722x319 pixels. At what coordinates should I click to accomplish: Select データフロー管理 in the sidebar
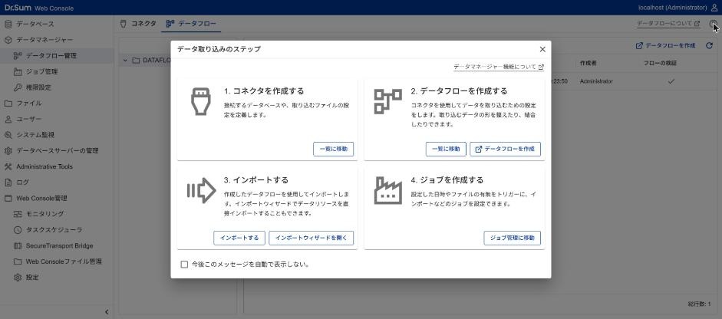[57, 56]
